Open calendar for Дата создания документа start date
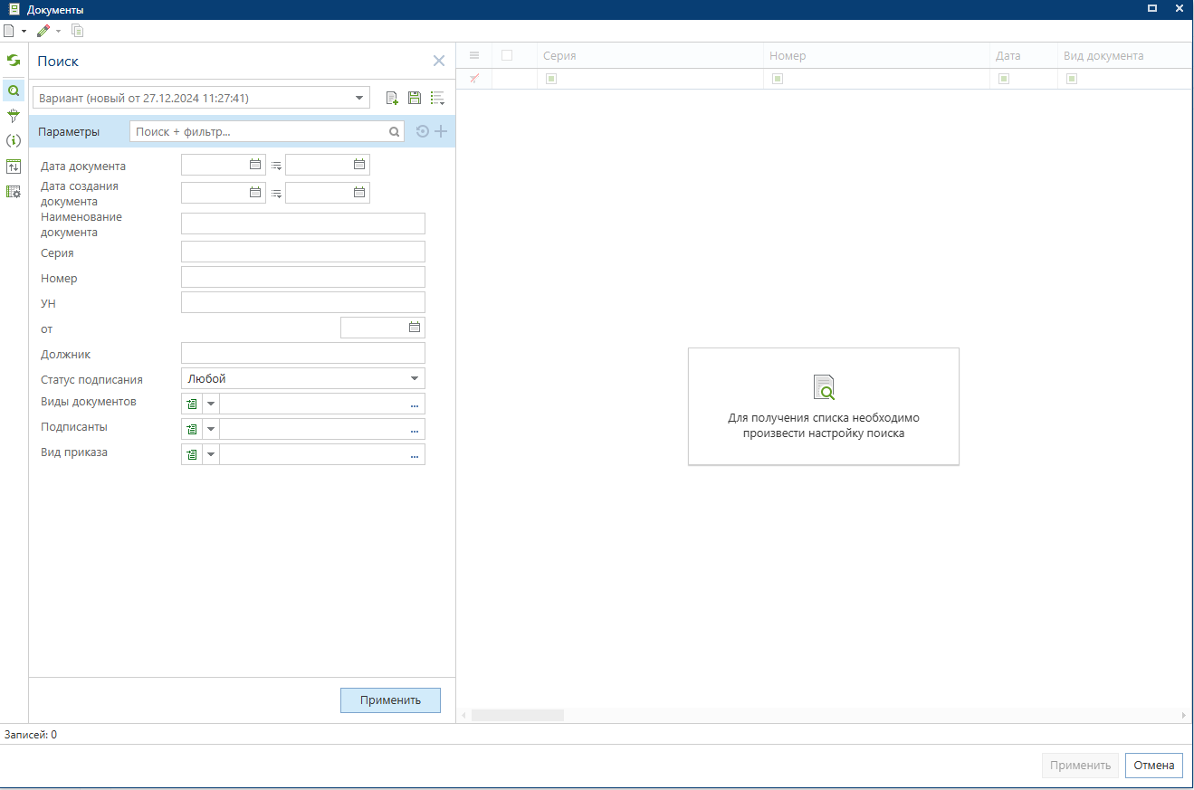1194x790 pixels. coord(255,192)
